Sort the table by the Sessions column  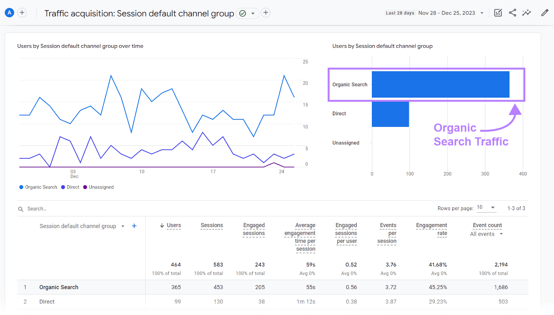click(x=212, y=225)
